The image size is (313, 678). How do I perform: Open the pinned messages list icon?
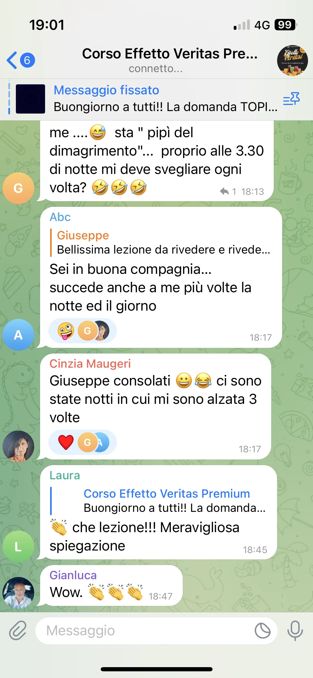point(291,99)
